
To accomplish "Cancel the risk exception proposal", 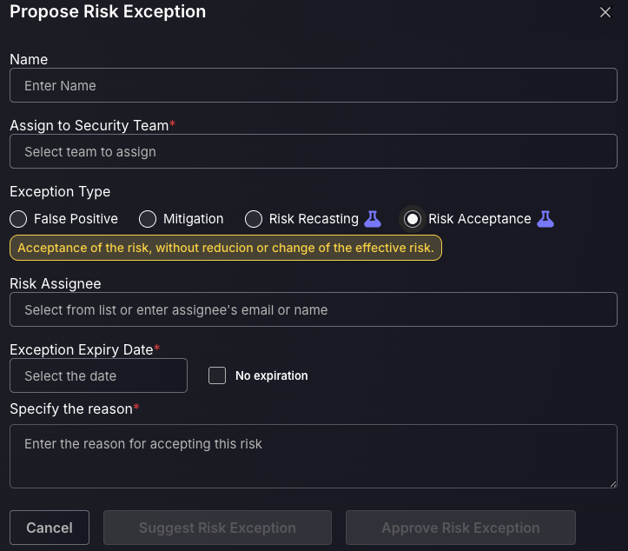I will click(x=50, y=528).
